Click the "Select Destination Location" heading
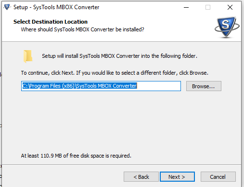The image size is (244, 187). (51, 22)
